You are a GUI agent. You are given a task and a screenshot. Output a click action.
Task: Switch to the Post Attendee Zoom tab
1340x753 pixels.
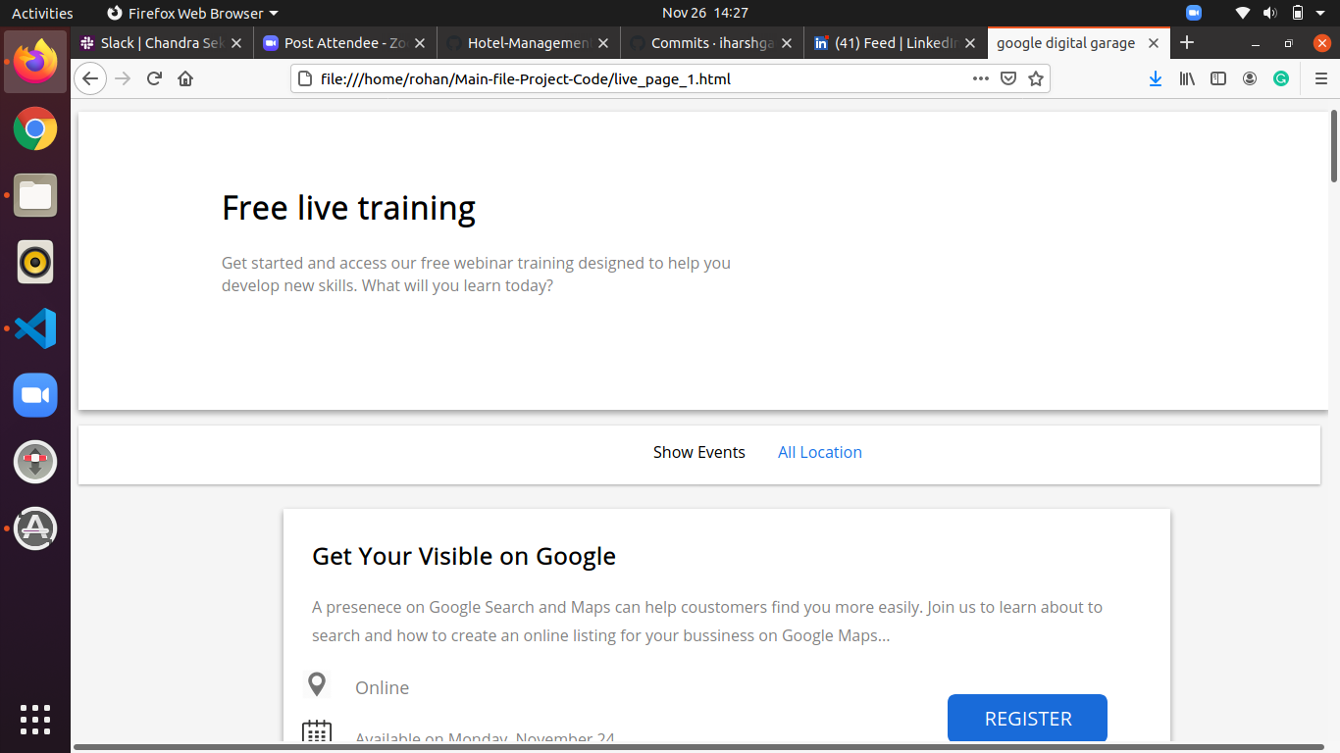pos(344,43)
